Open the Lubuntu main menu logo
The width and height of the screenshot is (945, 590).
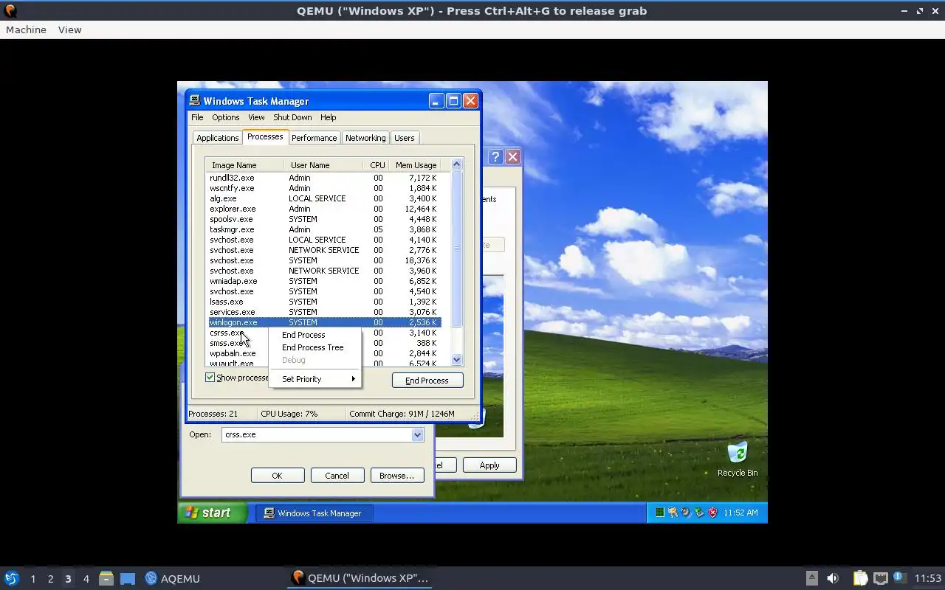point(11,578)
